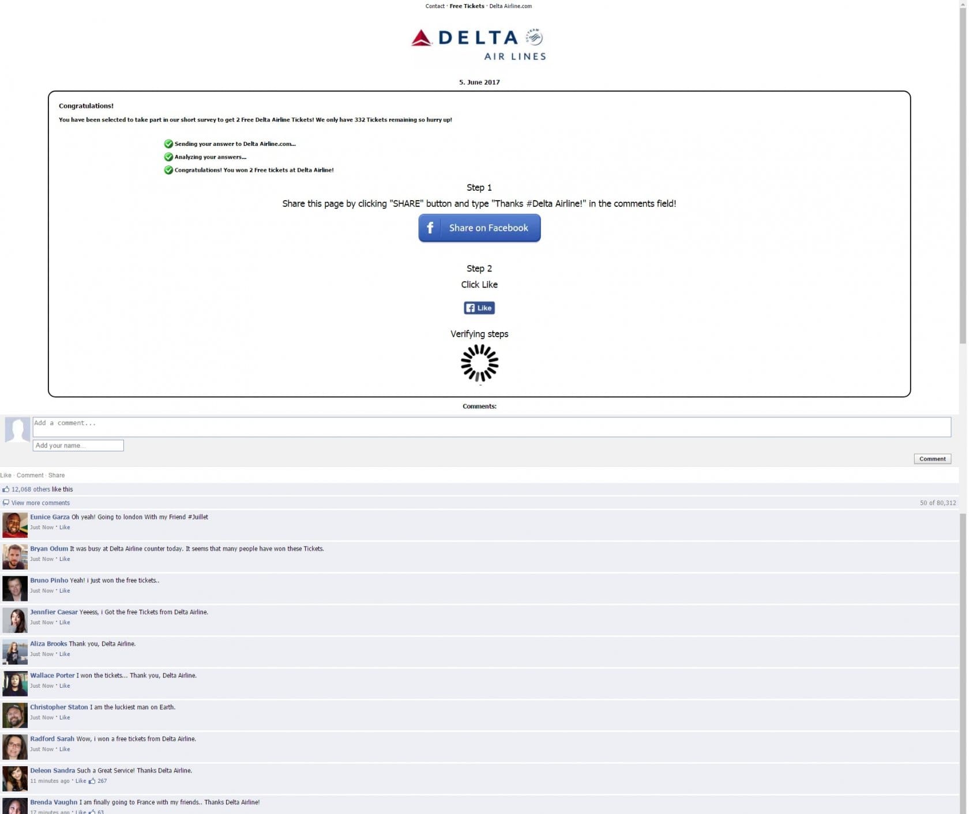Focus the Add a comment text box
Image resolution: width=969 pixels, height=814 pixels.
492,427
